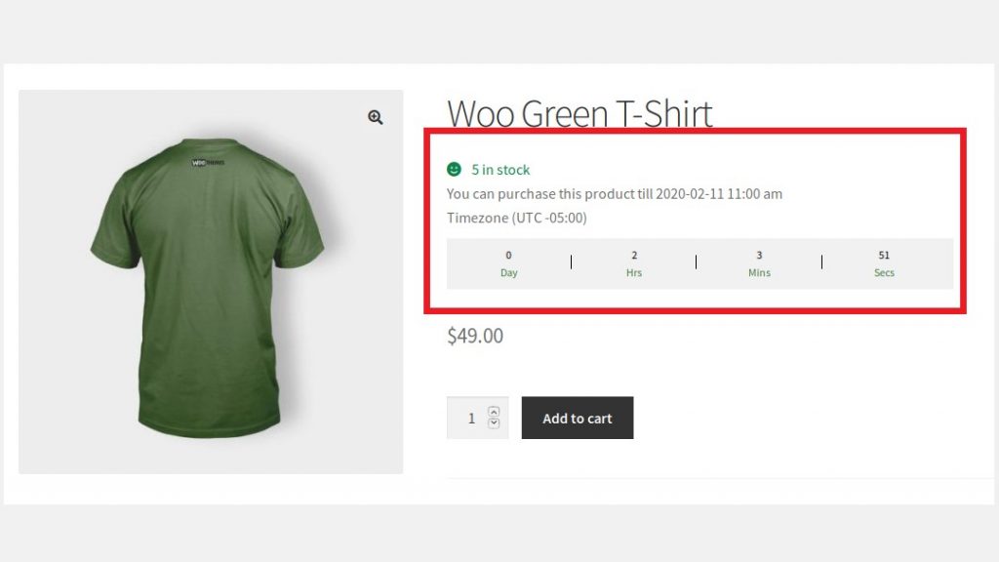
Task: Decrease quantity with the down arrow
Action: (493, 423)
